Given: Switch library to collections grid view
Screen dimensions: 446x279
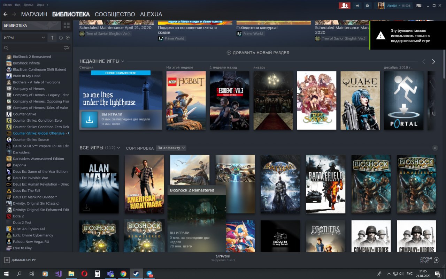Looking at the screenshot, I should click(x=67, y=25).
